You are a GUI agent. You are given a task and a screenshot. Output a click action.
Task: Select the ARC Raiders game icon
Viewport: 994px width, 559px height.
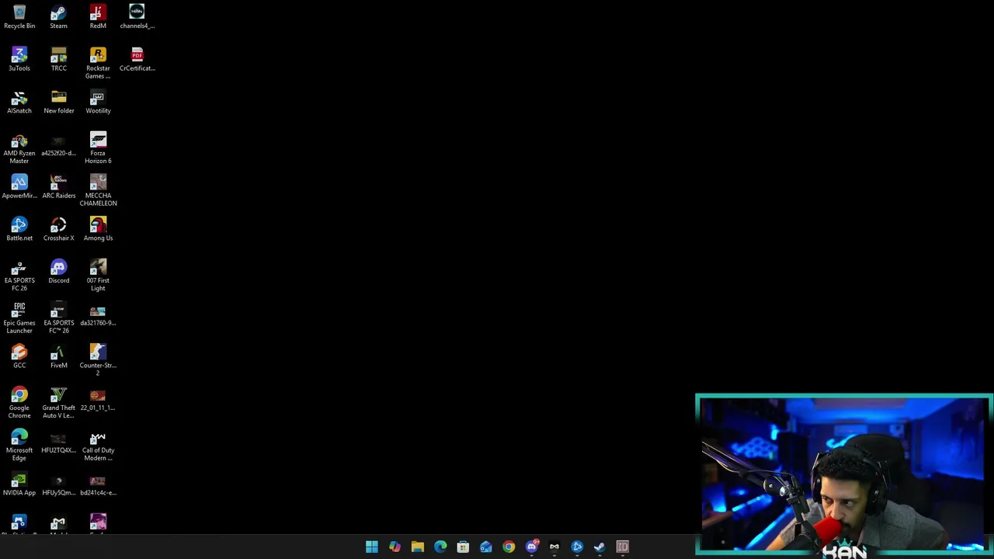pyautogui.click(x=58, y=187)
